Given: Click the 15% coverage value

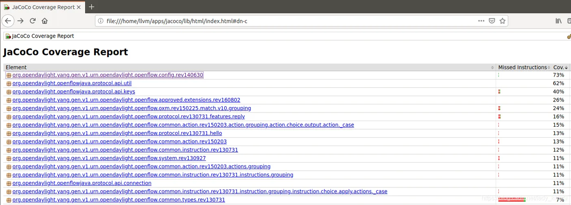Looking at the screenshot, I should click(558, 125).
